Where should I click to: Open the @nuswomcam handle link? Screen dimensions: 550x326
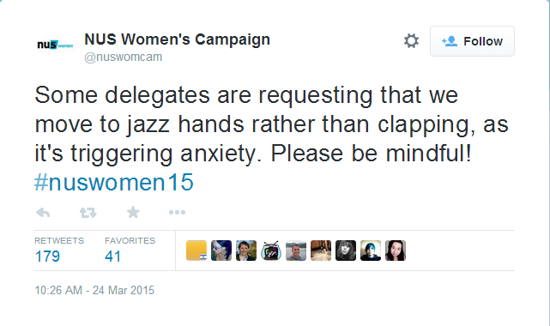(123, 57)
